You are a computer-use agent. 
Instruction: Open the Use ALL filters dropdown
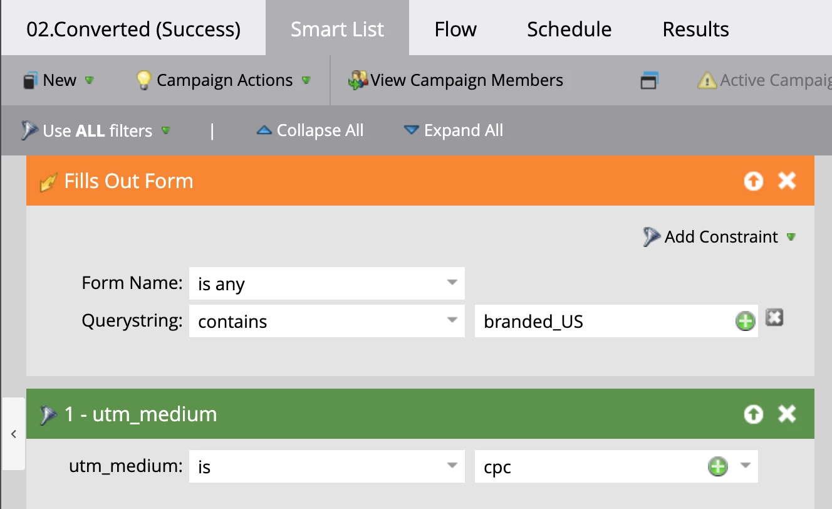[96, 131]
